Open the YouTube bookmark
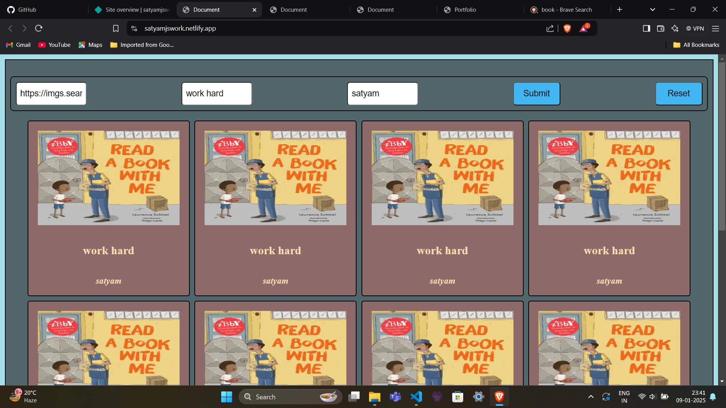This screenshot has width=726, height=408. pyautogui.click(x=54, y=45)
